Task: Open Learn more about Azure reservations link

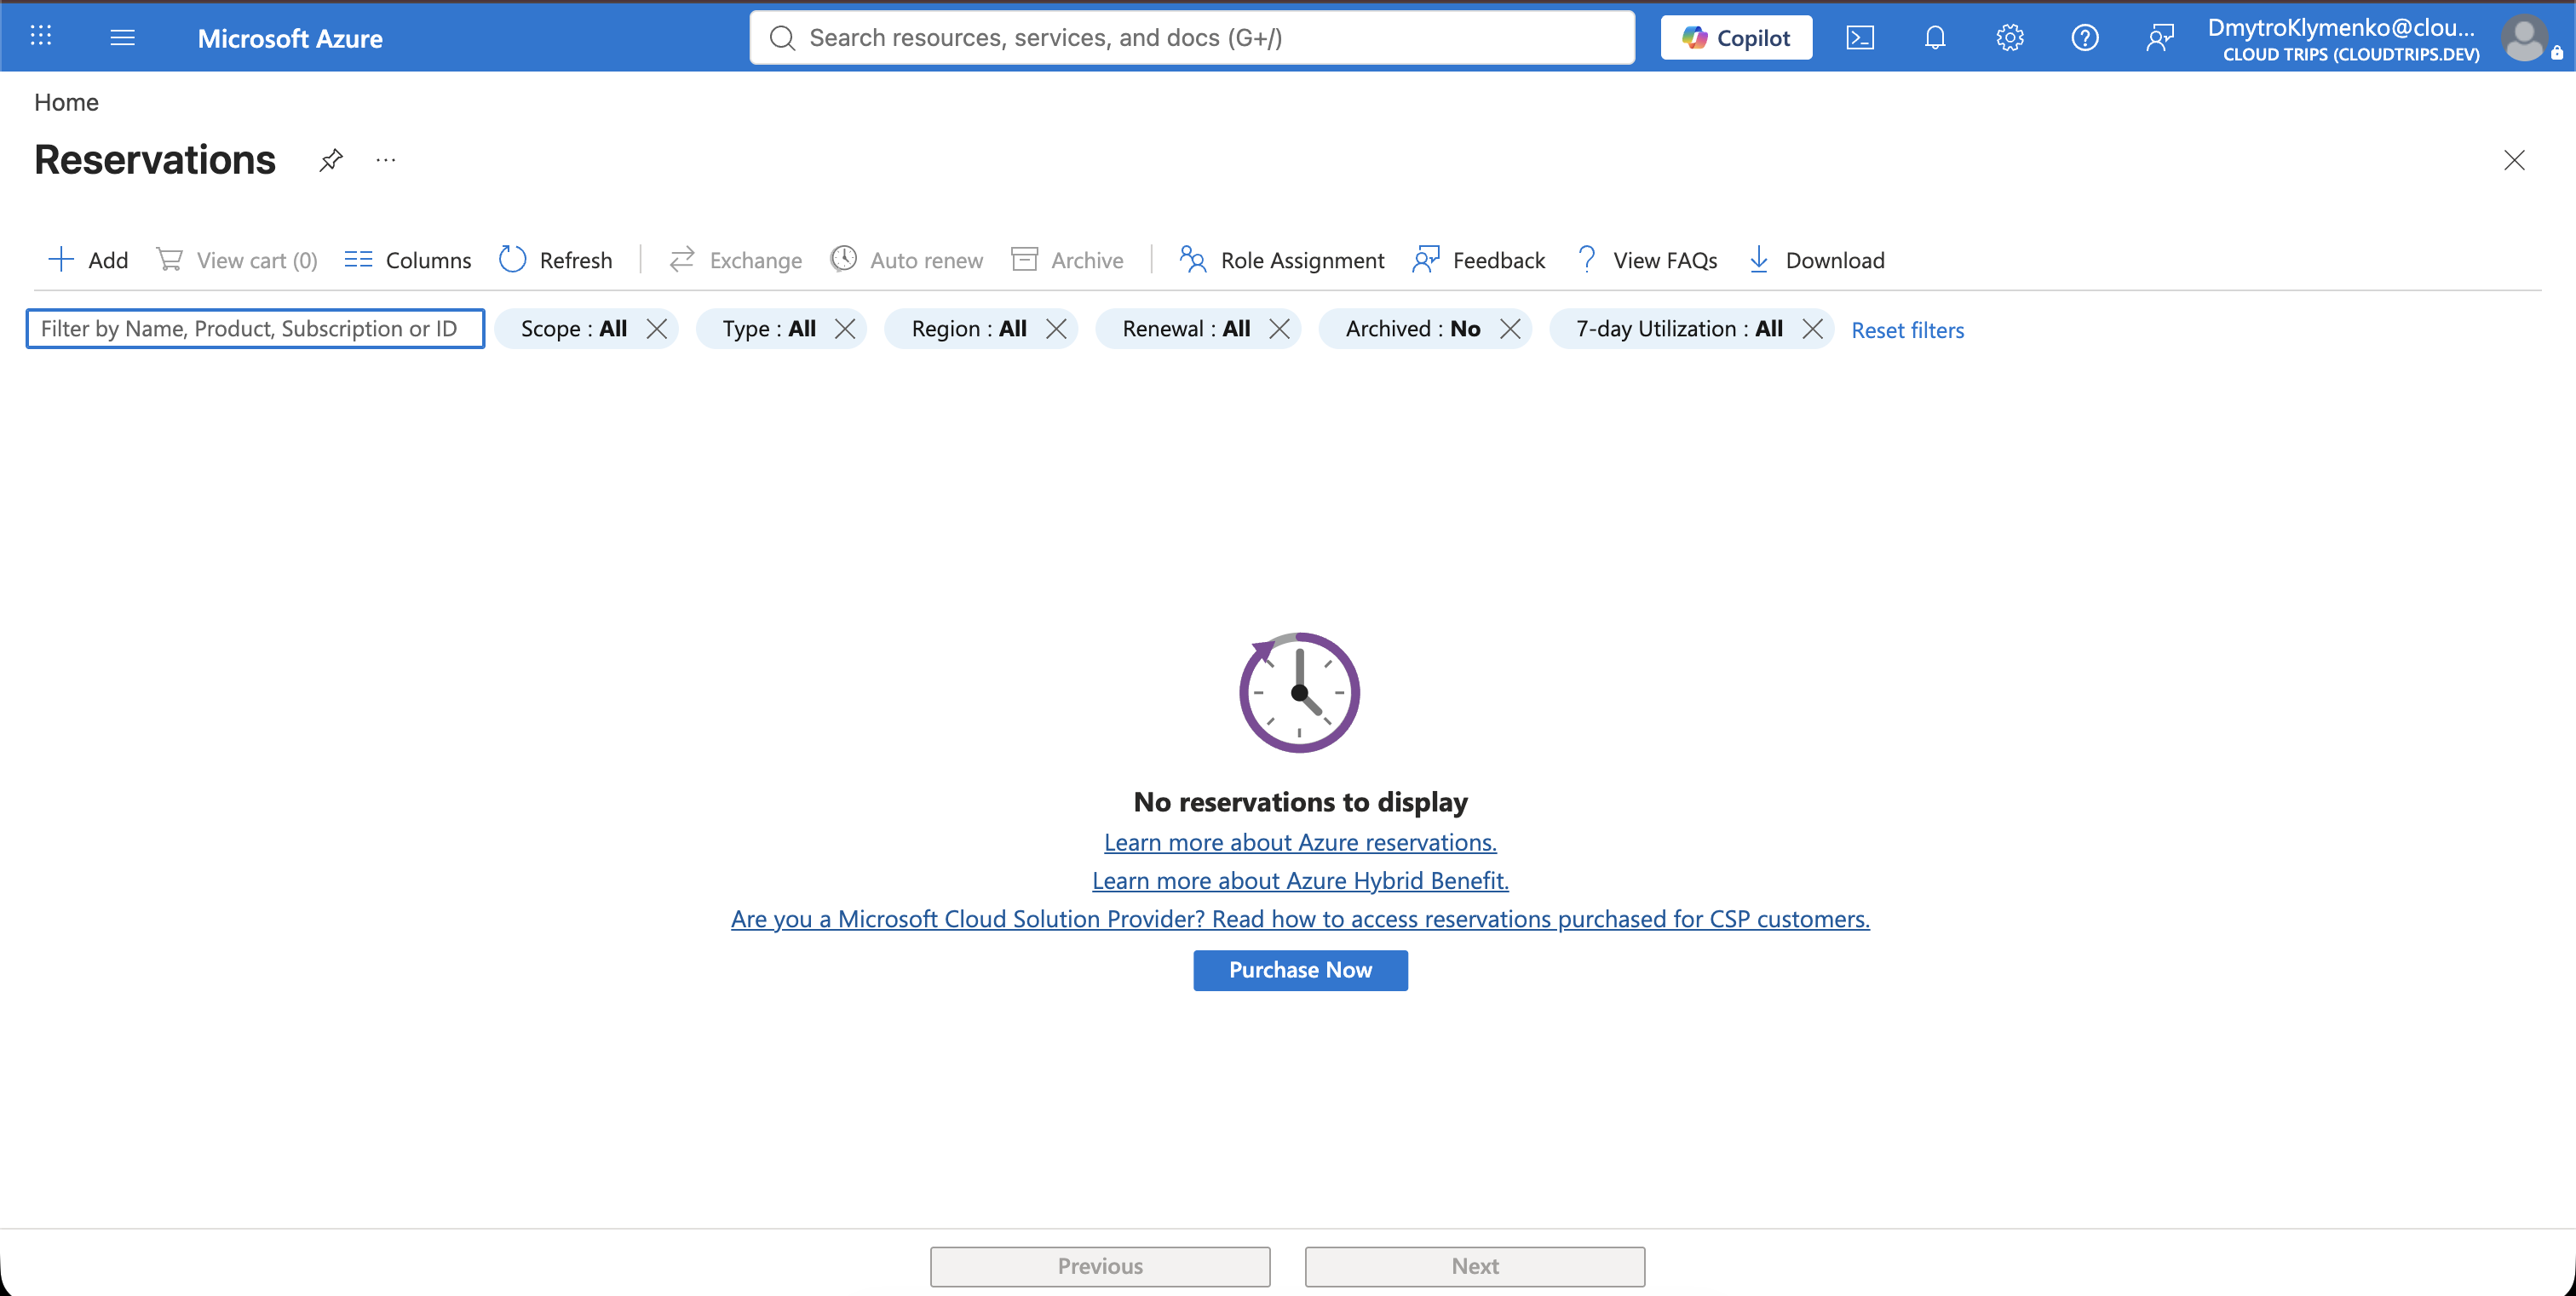Action: [x=1300, y=842]
